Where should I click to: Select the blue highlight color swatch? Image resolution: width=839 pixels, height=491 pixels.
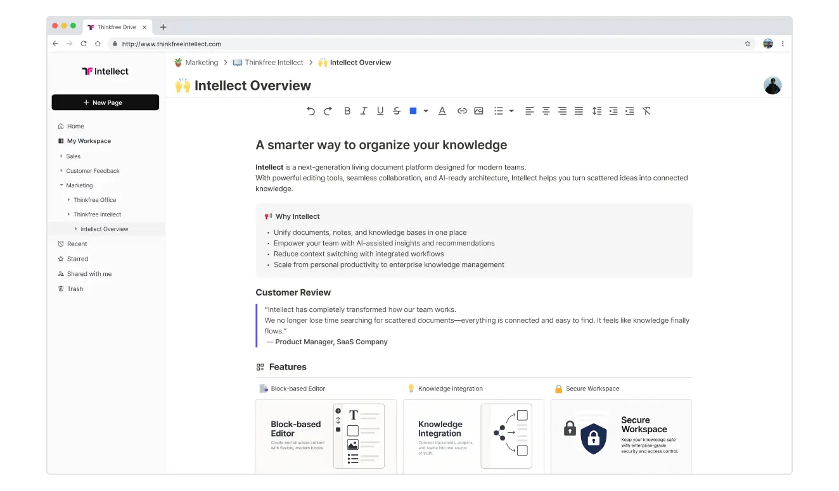click(x=413, y=111)
